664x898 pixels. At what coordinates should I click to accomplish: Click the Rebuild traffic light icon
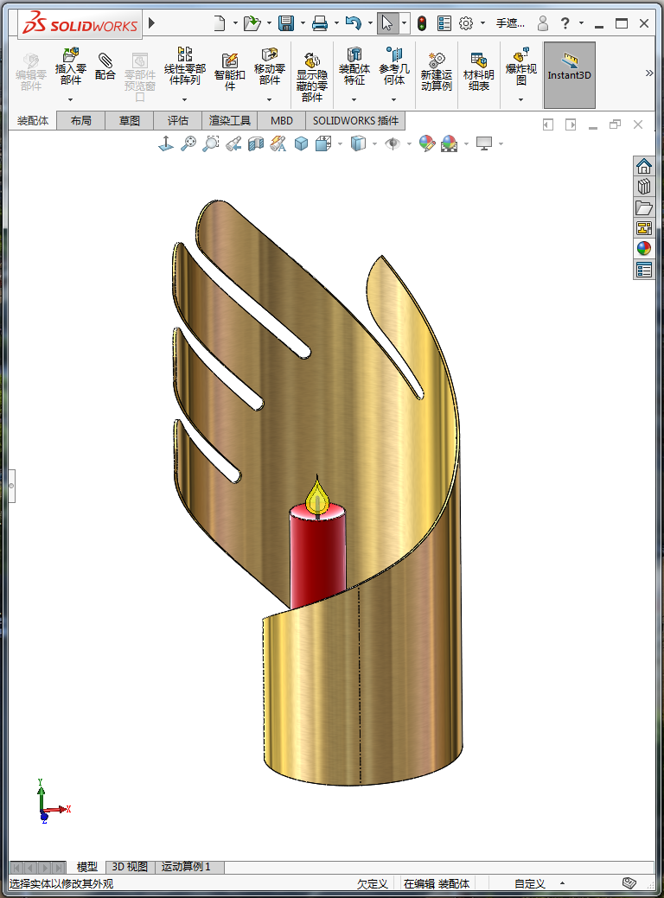click(x=422, y=23)
